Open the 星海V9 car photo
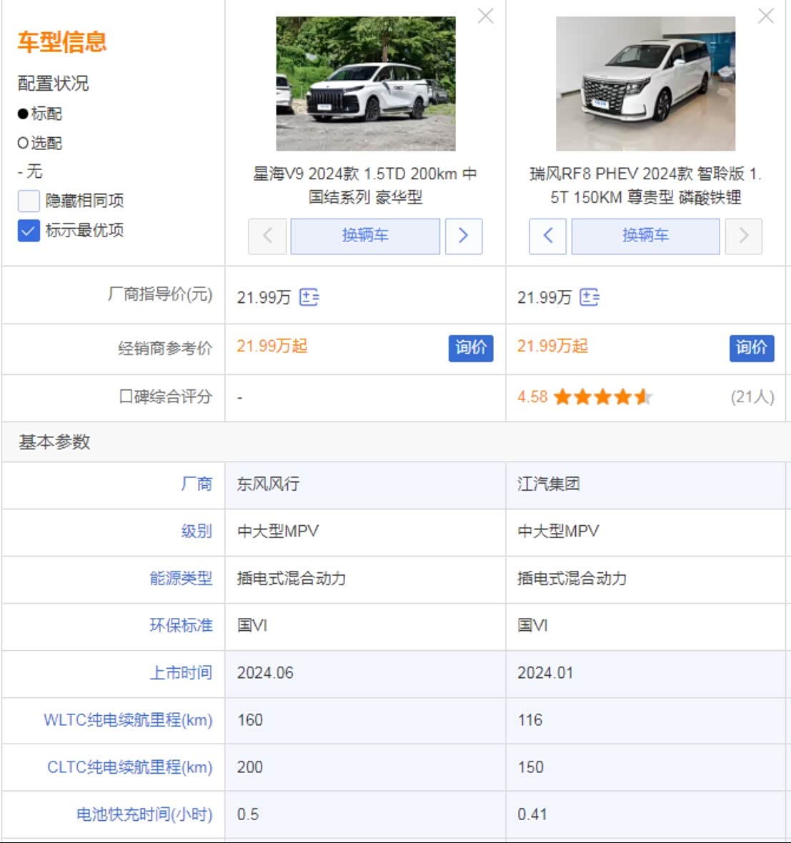The height and width of the screenshot is (843, 791). point(366,84)
